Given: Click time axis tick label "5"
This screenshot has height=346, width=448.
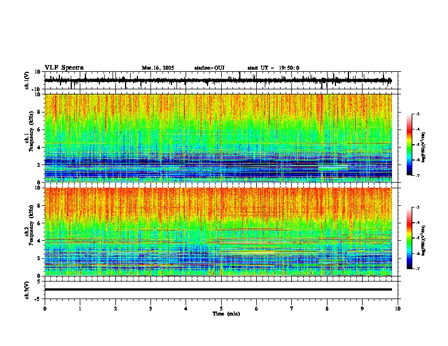Looking at the screenshot, I should coord(221,309).
